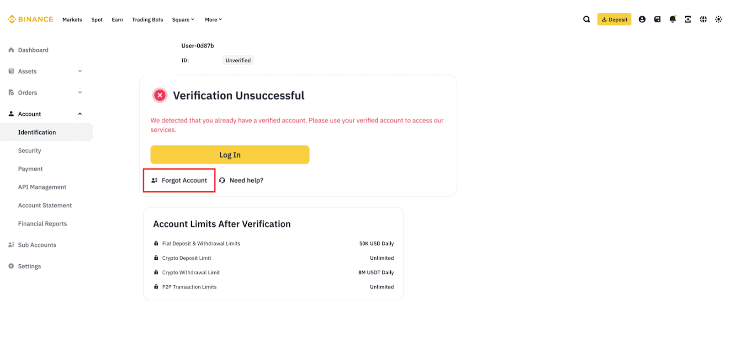The height and width of the screenshot is (339, 731).
Task: Go to the Markets page
Action: point(72,20)
